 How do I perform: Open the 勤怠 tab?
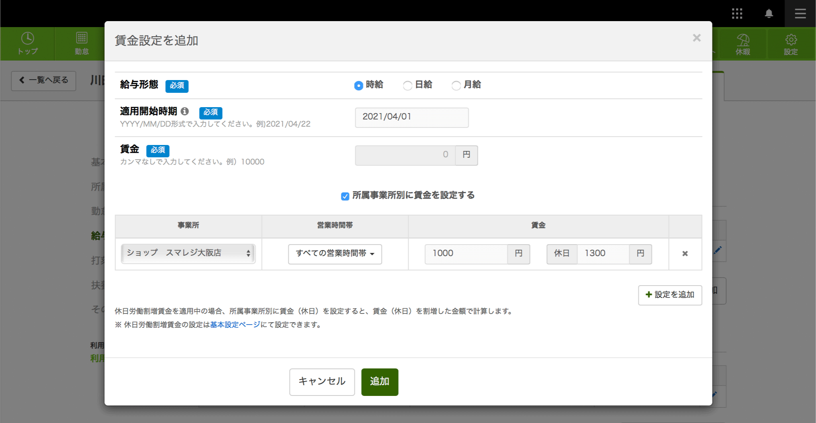click(x=82, y=43)
